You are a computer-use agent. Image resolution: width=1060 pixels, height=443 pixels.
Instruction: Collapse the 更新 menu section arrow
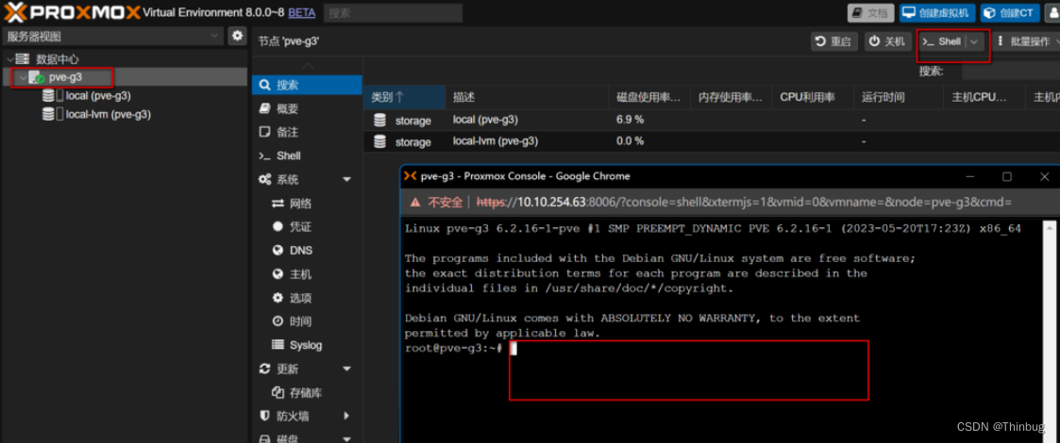[x=347, y=369]
